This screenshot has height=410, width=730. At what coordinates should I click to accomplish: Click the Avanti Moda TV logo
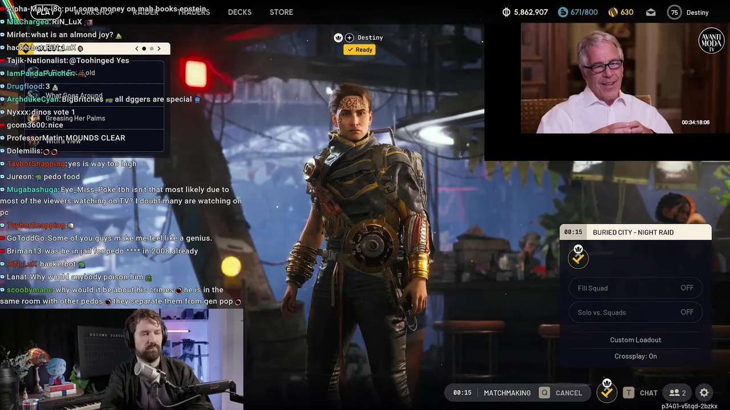pyautogui.click(x=711, y=40)
